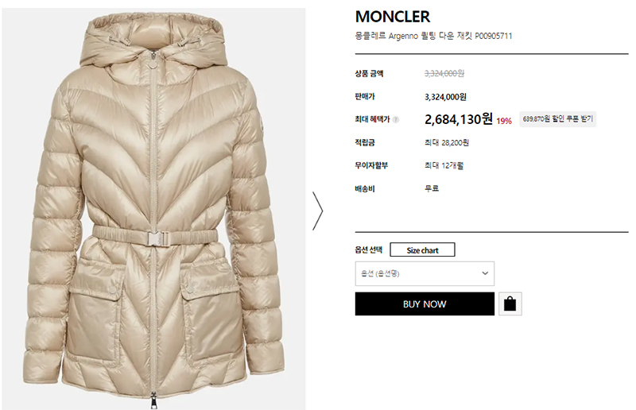Click the chevron arrow in option selector

485,273
